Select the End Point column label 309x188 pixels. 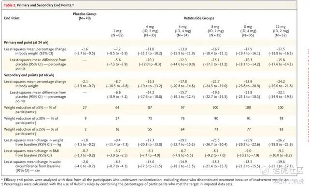[12, 18]
